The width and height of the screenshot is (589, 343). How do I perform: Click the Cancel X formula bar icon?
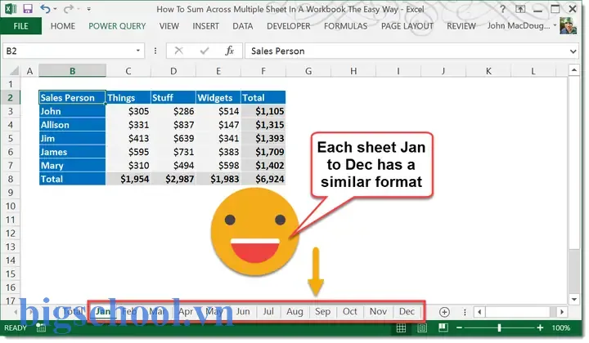pos(179,51)
